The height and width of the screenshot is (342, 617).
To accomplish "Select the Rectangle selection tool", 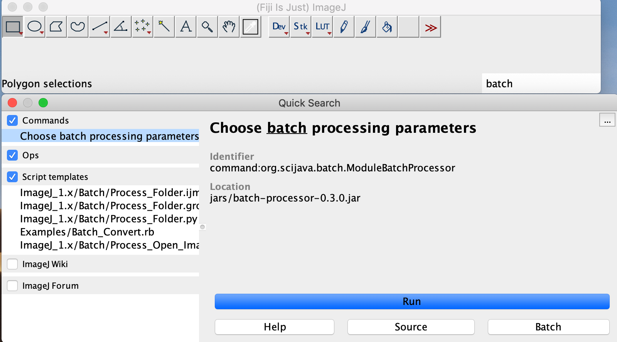I will click(12, 27).
